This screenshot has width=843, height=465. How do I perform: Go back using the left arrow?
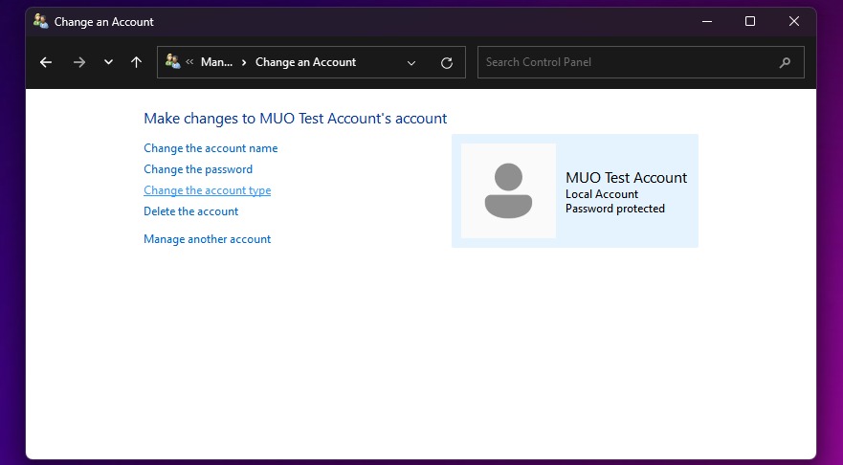[x=46, y=62]
